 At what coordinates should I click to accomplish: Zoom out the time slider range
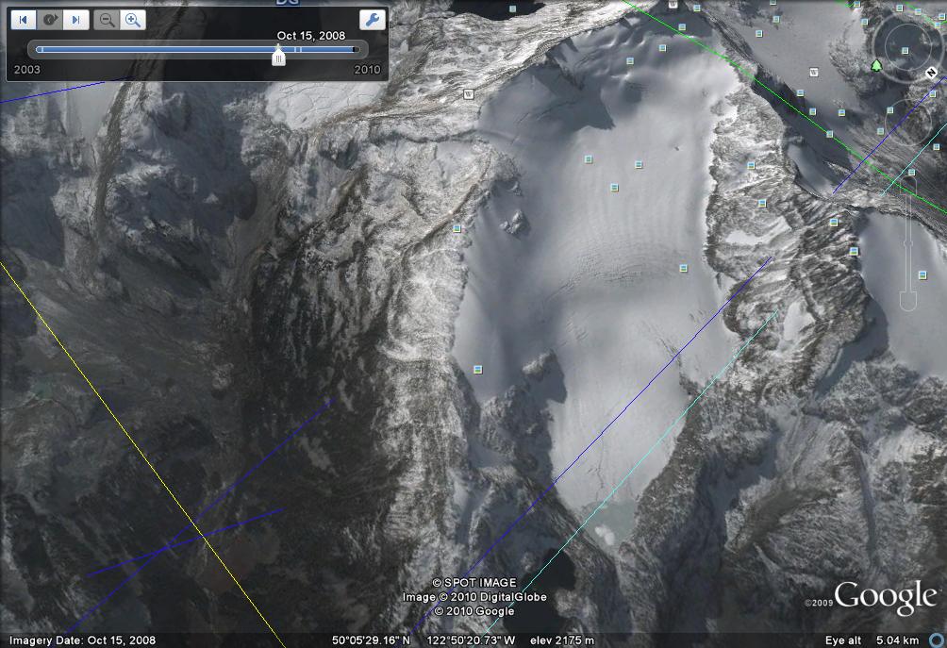pyautogui.click(x=108, y=20)
